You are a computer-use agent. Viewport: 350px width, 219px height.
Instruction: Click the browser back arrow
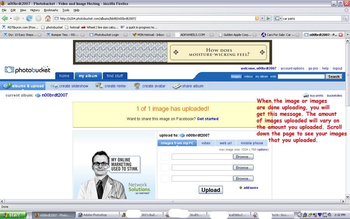click(x=5, y=18)
